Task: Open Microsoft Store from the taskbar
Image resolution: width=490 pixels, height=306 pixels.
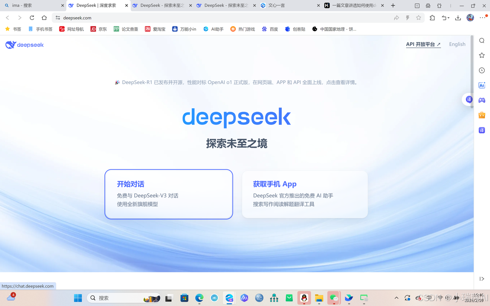Action: (x=185, y=298)
